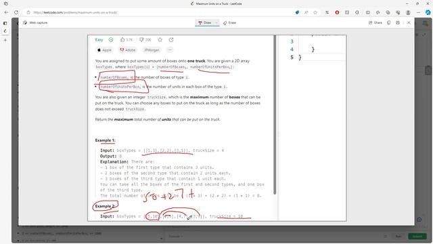Refresh the LeetCode page
433x244 pixels.
pyautogui.click(x=16, y=12)
